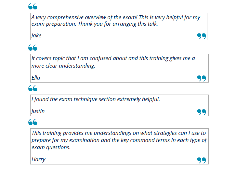Select the name Harry in the fourth testimonial
This screenshot has height=169, width=236.
pyautogui.click(x=38, y=160)
